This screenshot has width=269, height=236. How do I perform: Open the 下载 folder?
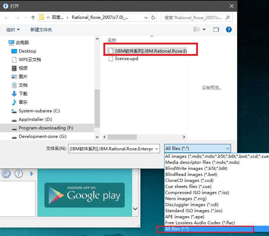[20, 94]
